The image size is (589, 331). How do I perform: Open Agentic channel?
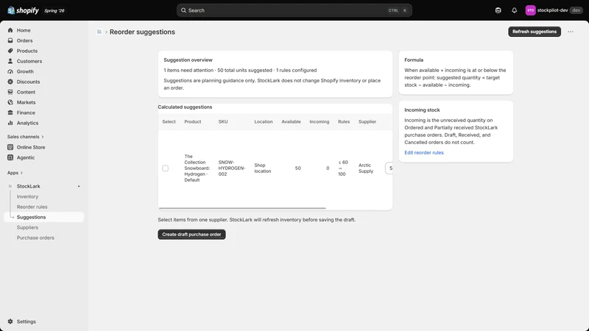pos(25,157)
